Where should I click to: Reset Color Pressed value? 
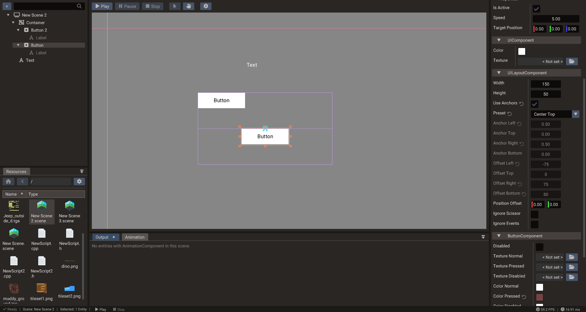click(524, 297)
